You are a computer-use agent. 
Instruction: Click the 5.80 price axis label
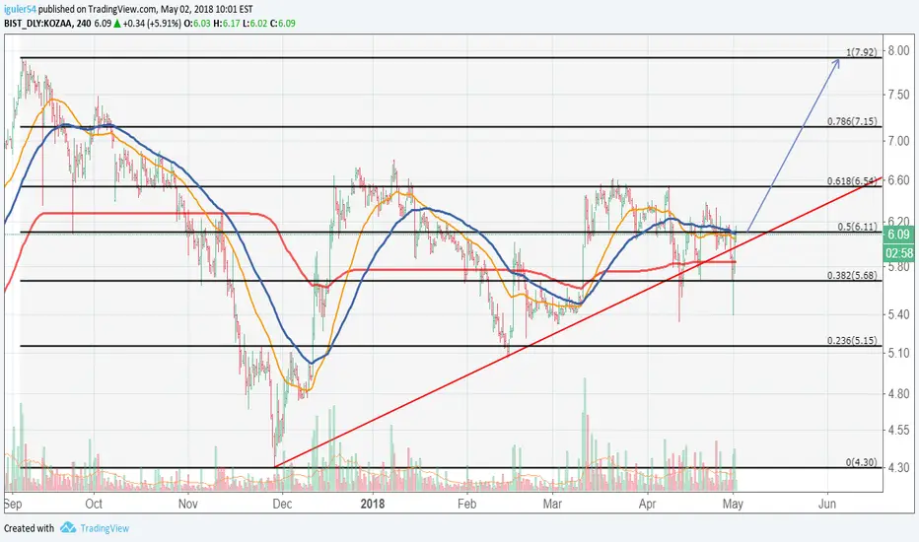point(898,266)
